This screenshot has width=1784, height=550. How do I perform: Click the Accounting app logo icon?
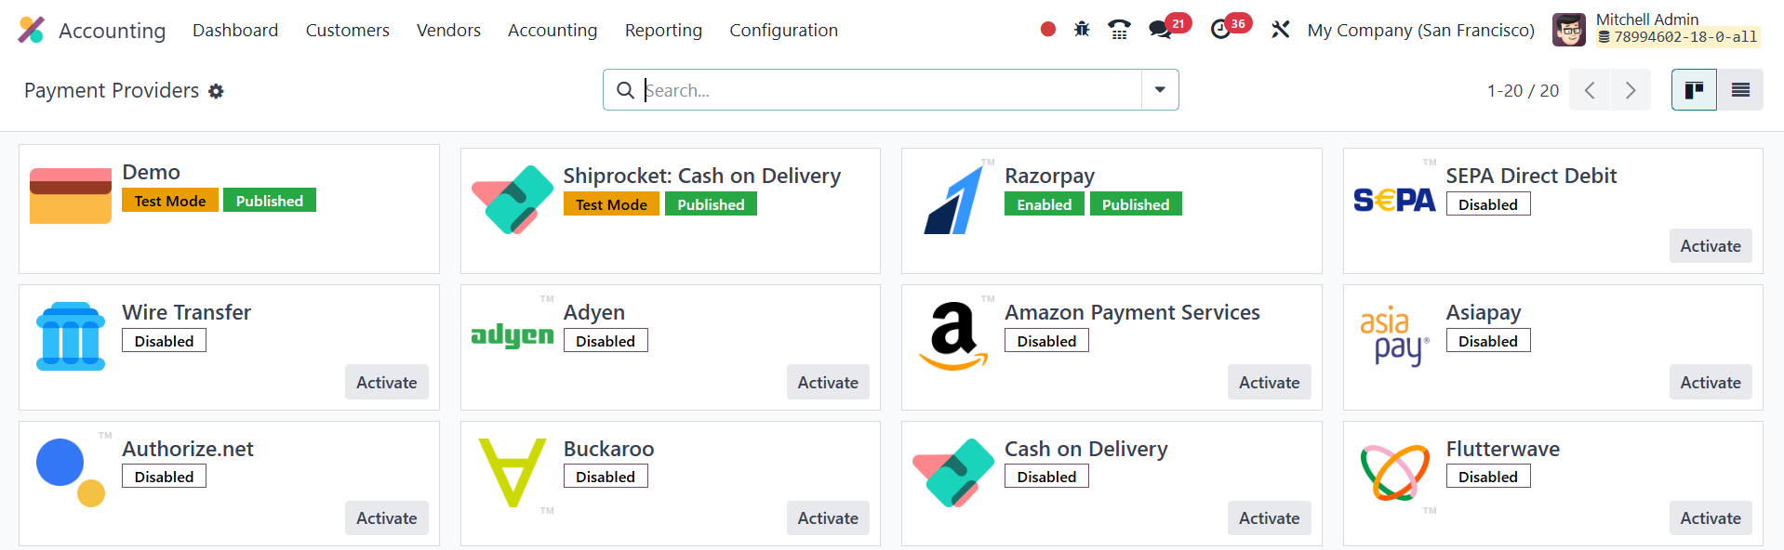point(32,30)
